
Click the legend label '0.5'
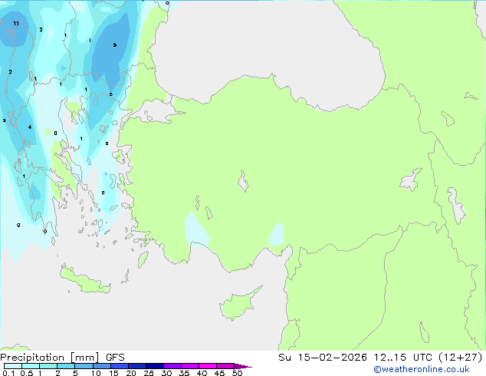pyautogui.click(x=27, y=373)
